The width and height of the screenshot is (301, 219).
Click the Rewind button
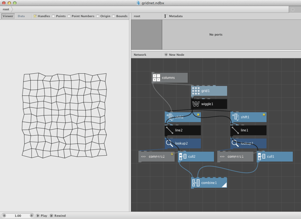(x=58, y=215)
